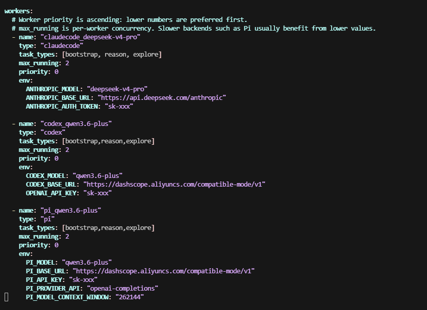This screenshot has width=427, height=310.
Task: Click CODEX_MODEL value "qwen3.6-plus"
Action: [x=97, y=176]
